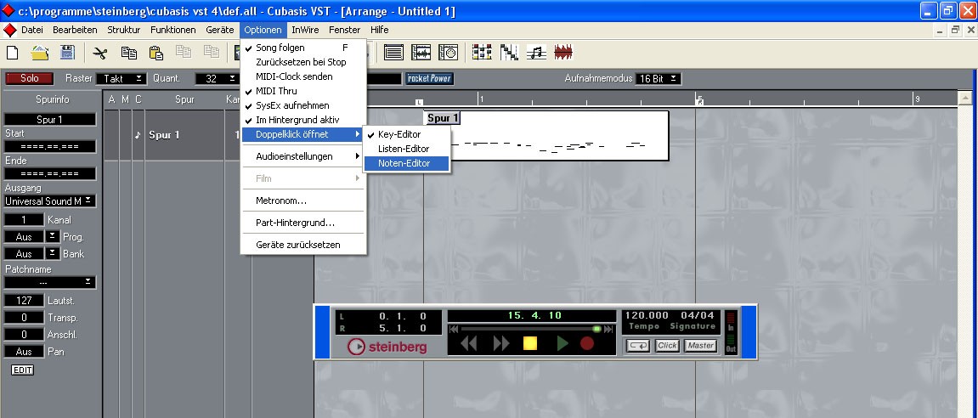Open the mixer faders toolbar icon
Screen dimensions: 978x418
pos(482,53)
